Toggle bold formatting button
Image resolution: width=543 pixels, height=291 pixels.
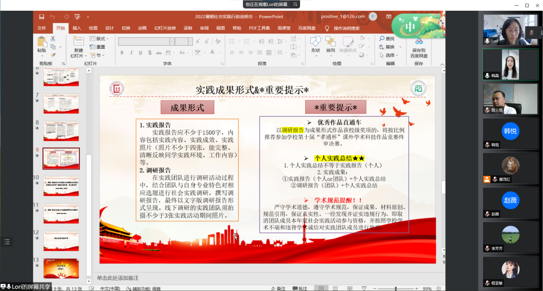[122, 53]
